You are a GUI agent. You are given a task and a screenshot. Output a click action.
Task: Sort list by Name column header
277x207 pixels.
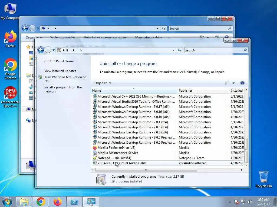click(x=134, y=91)
